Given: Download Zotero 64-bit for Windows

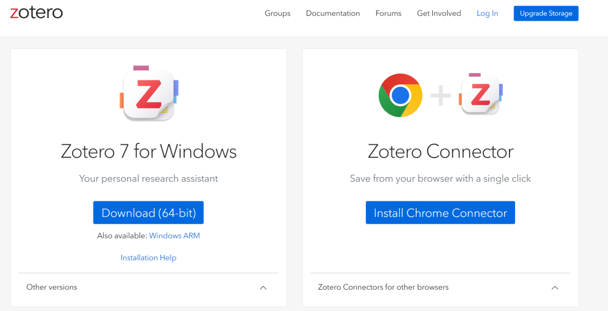Looking at the screenshot, I should pos(149,213).
